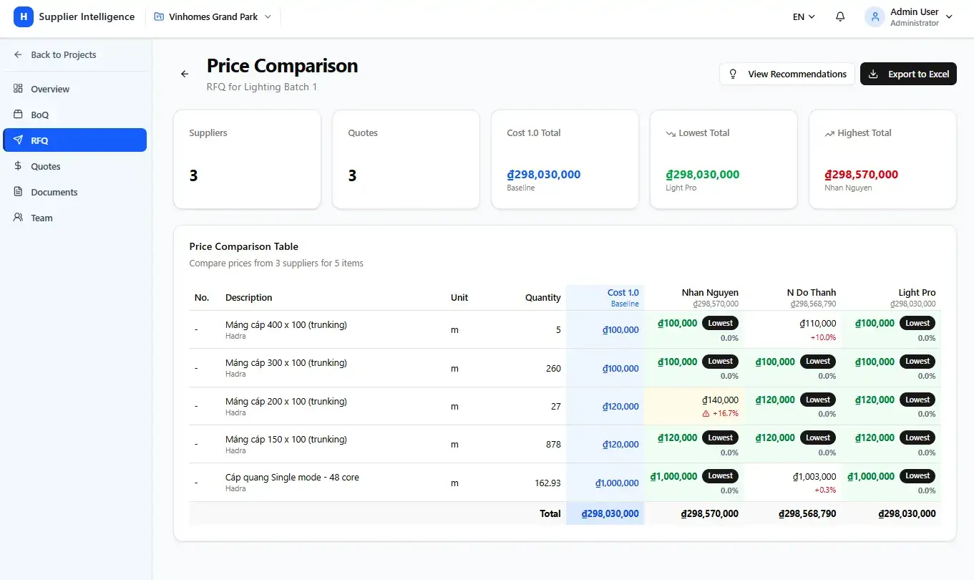The image size is (974, 580).
Task: Open the Vinhomes Grand Park project dropdown
Action: click(213, 16)
